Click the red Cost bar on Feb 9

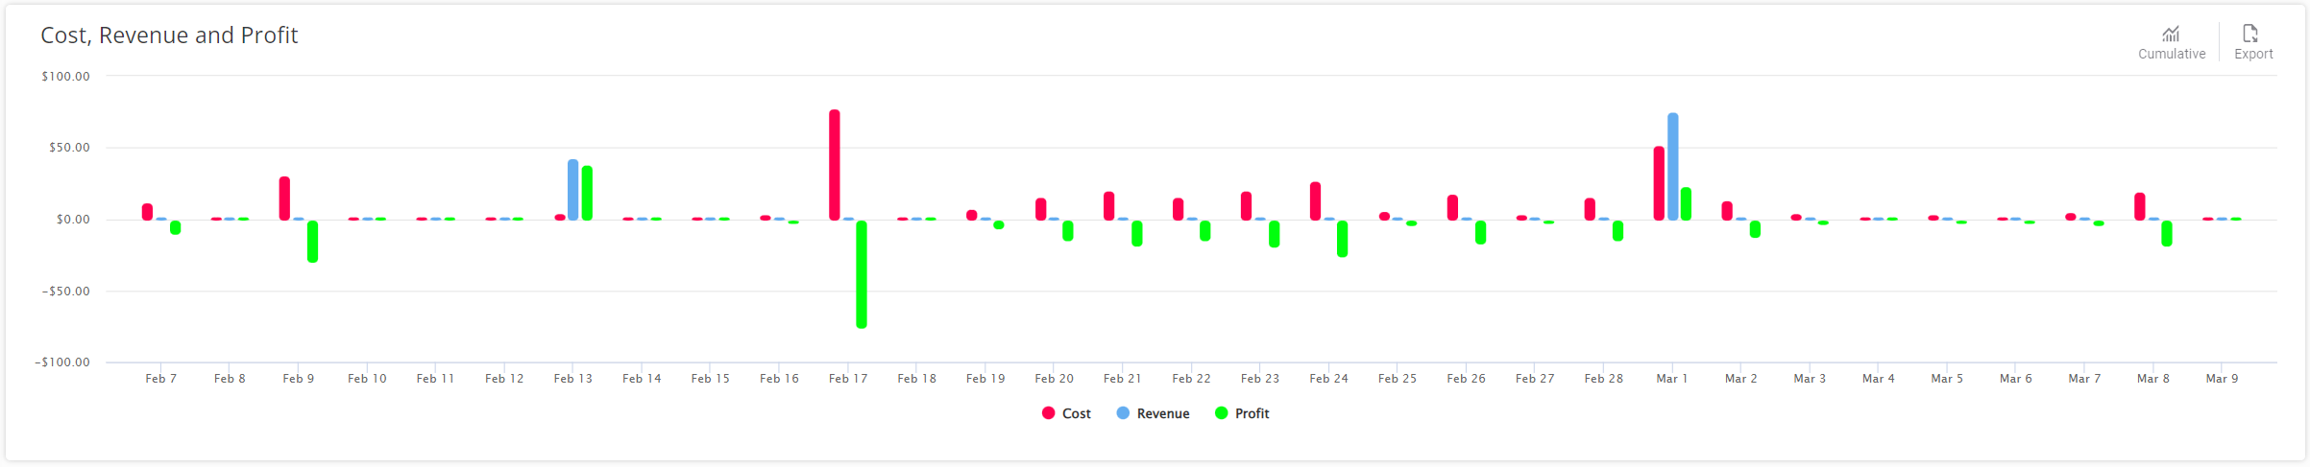coord(284,198)
